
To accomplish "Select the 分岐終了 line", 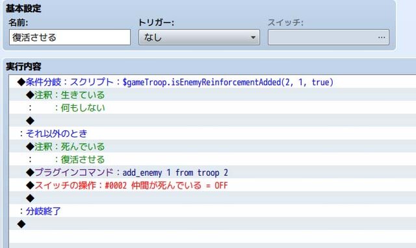I will (213, 211).
